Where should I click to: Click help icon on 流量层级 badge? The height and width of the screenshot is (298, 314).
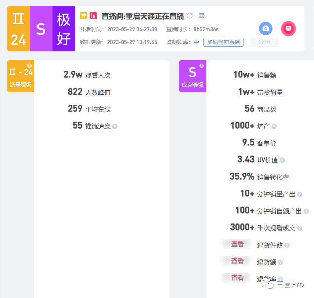point(29,66)
